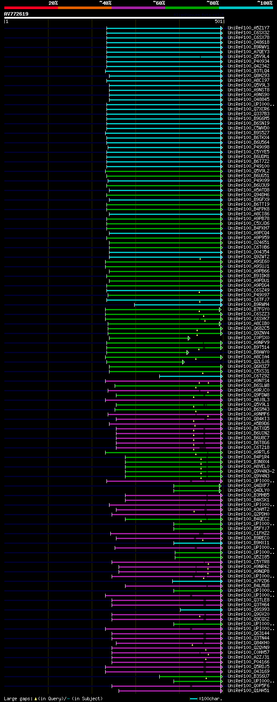Viewport: 277px width, 702px height.
Task: Select the query label AV772619
Action: coord(16,14)
